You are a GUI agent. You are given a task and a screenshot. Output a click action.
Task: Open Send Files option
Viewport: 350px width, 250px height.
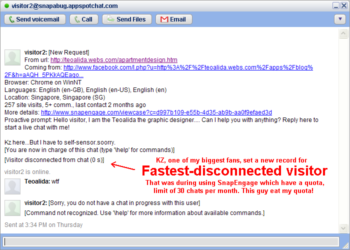tap(127, 19)
